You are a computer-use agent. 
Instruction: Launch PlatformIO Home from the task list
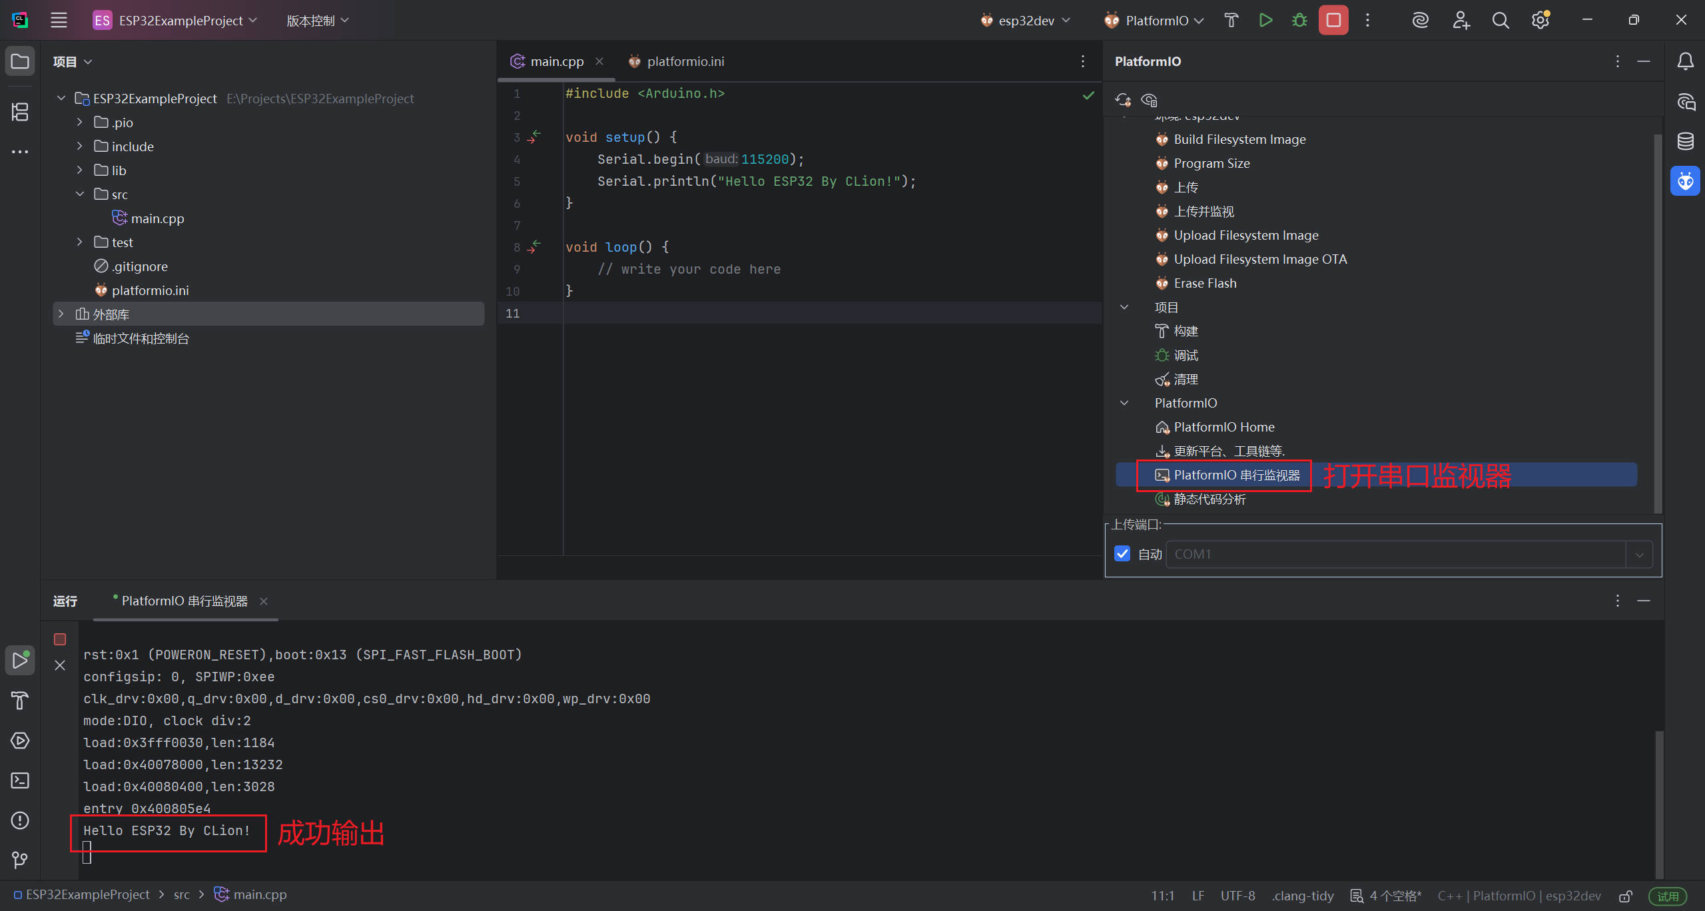tap(1223, 427)
